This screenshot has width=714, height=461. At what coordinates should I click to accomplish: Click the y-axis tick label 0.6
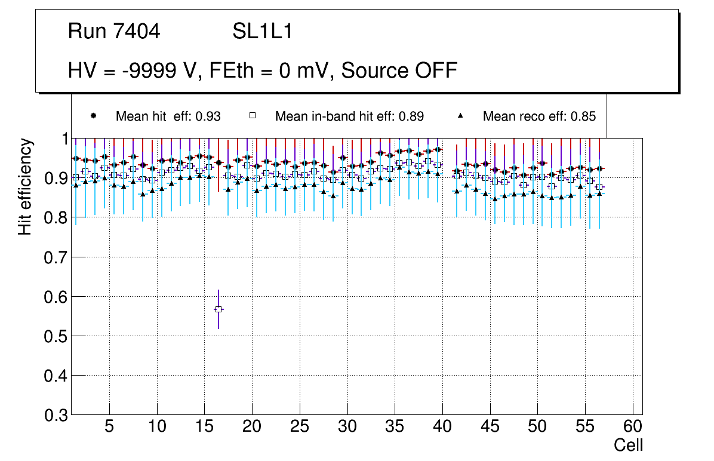tap(56, 297)
